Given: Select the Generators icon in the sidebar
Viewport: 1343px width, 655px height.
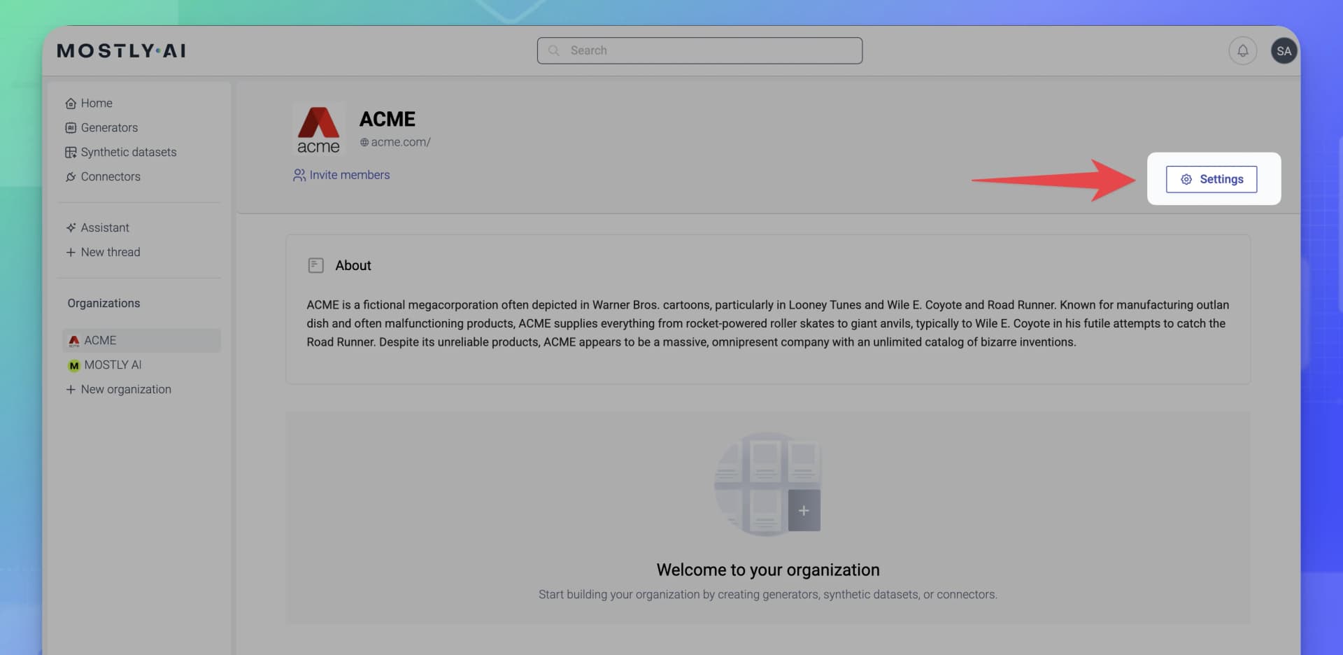Looking at the screenshot, I should 71,127.
